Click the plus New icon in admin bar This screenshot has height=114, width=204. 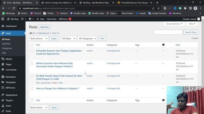pyautogui.click(x=38, y=19)
